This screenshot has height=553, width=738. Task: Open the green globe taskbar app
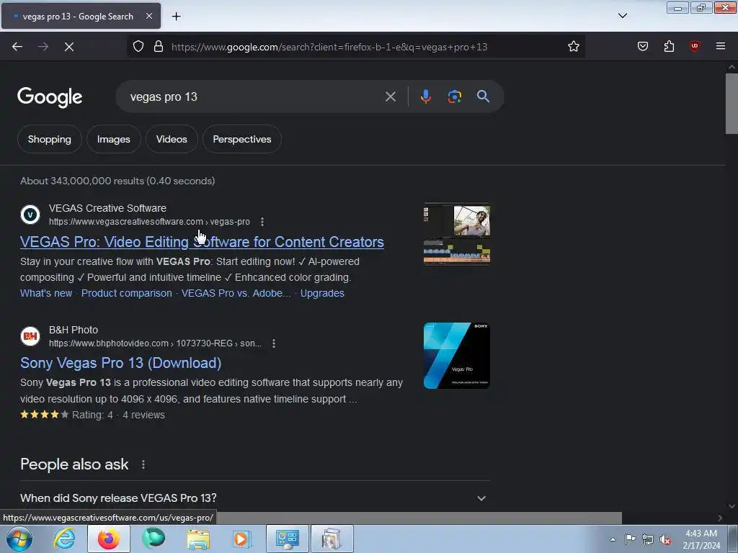(154, 539)
